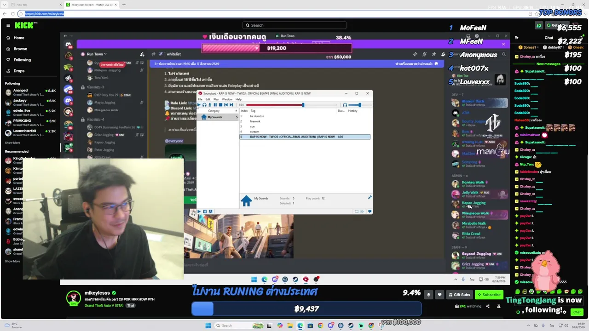589x331 pixels.
Task: Open the edwin_live channel in Following list
Action: 30,113
